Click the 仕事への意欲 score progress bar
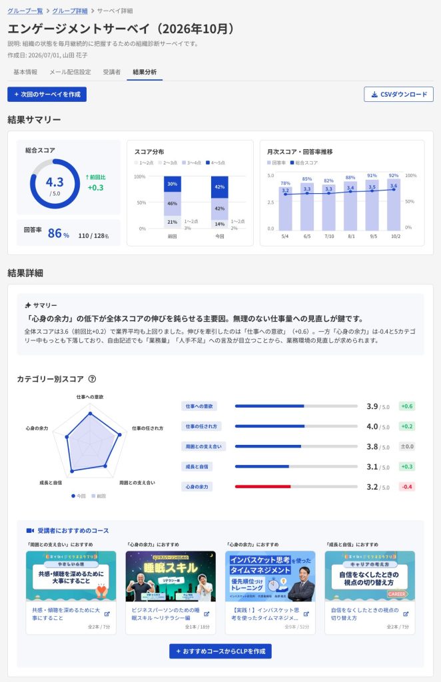Image resolution: width=441 pixels, height=682 pixels. point(296,406)
